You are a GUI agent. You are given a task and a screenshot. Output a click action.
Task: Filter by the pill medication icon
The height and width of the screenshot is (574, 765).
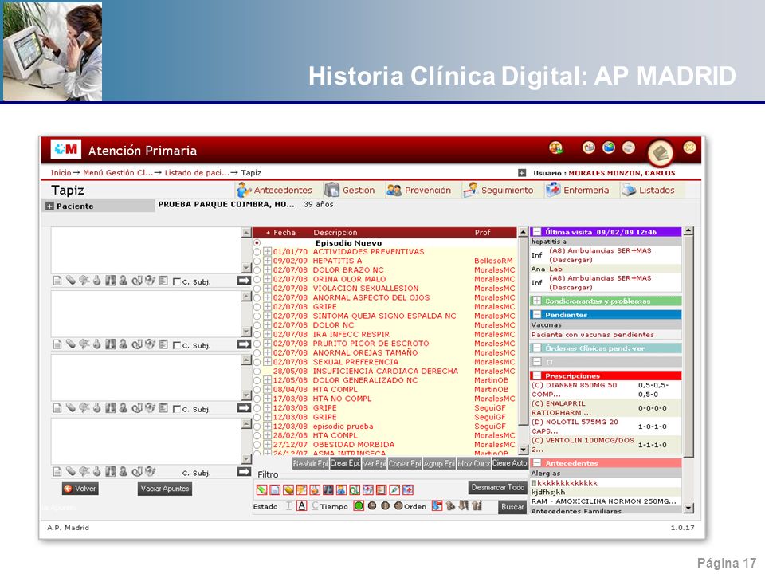click(x=288, y=489)
